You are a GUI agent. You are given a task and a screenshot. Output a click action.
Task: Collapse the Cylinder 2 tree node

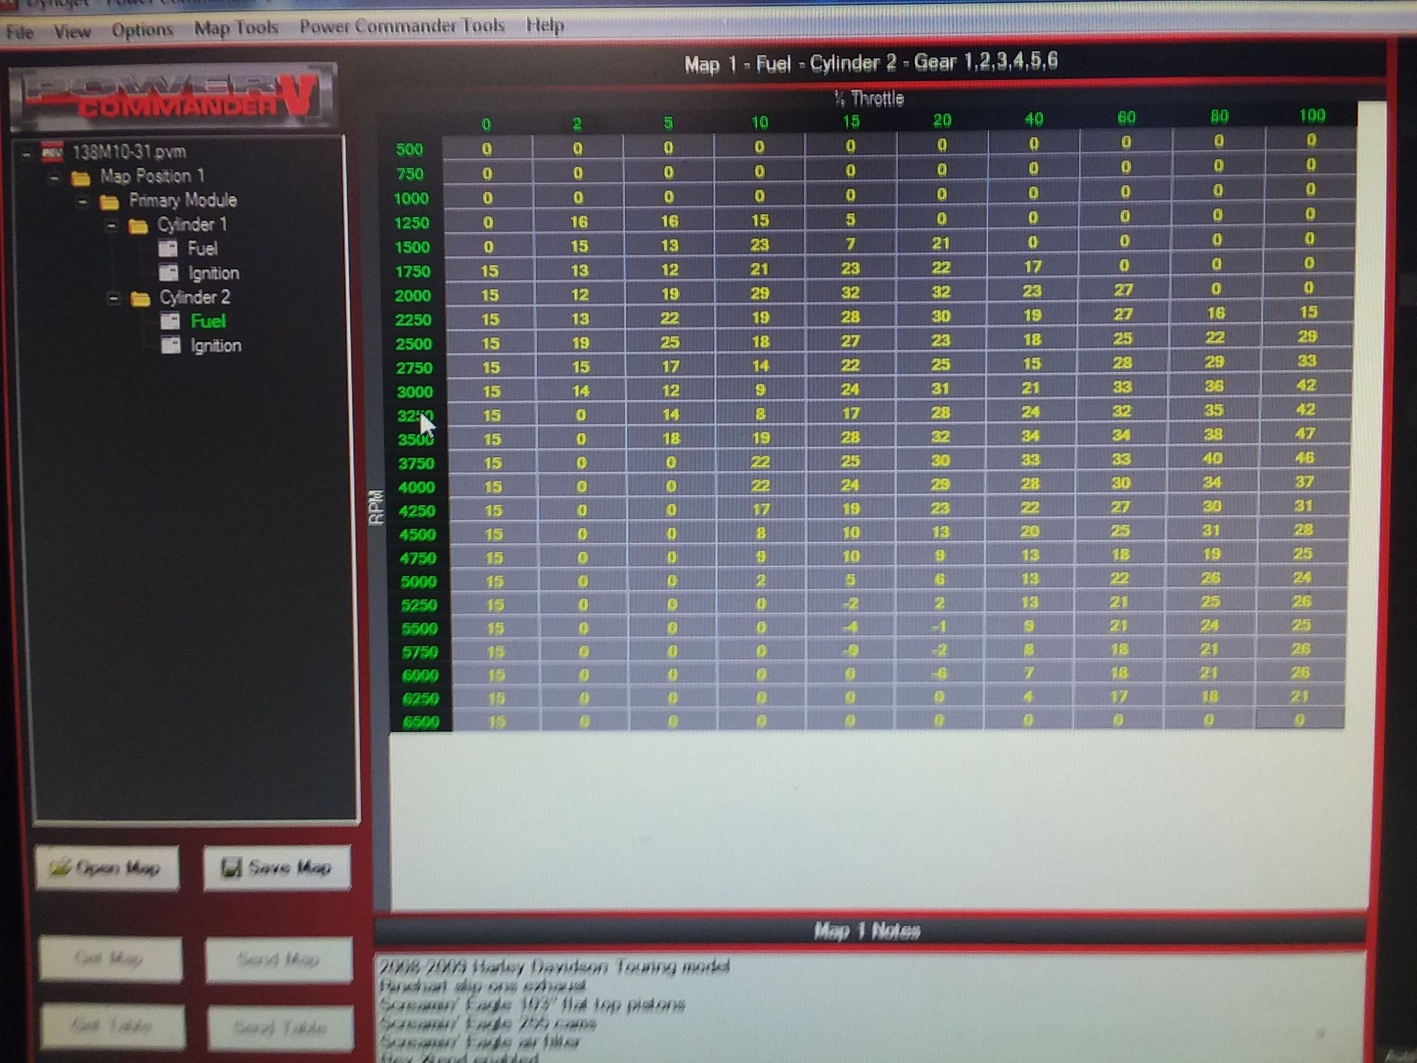click(x=113, y=298)
